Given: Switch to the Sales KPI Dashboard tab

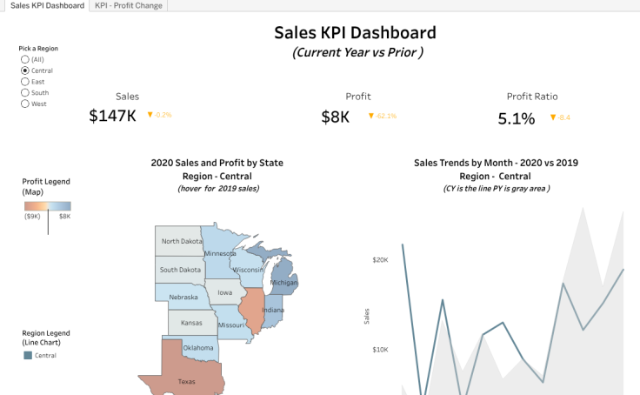Looking at the screenshot, I should click(x=47, y=5).
